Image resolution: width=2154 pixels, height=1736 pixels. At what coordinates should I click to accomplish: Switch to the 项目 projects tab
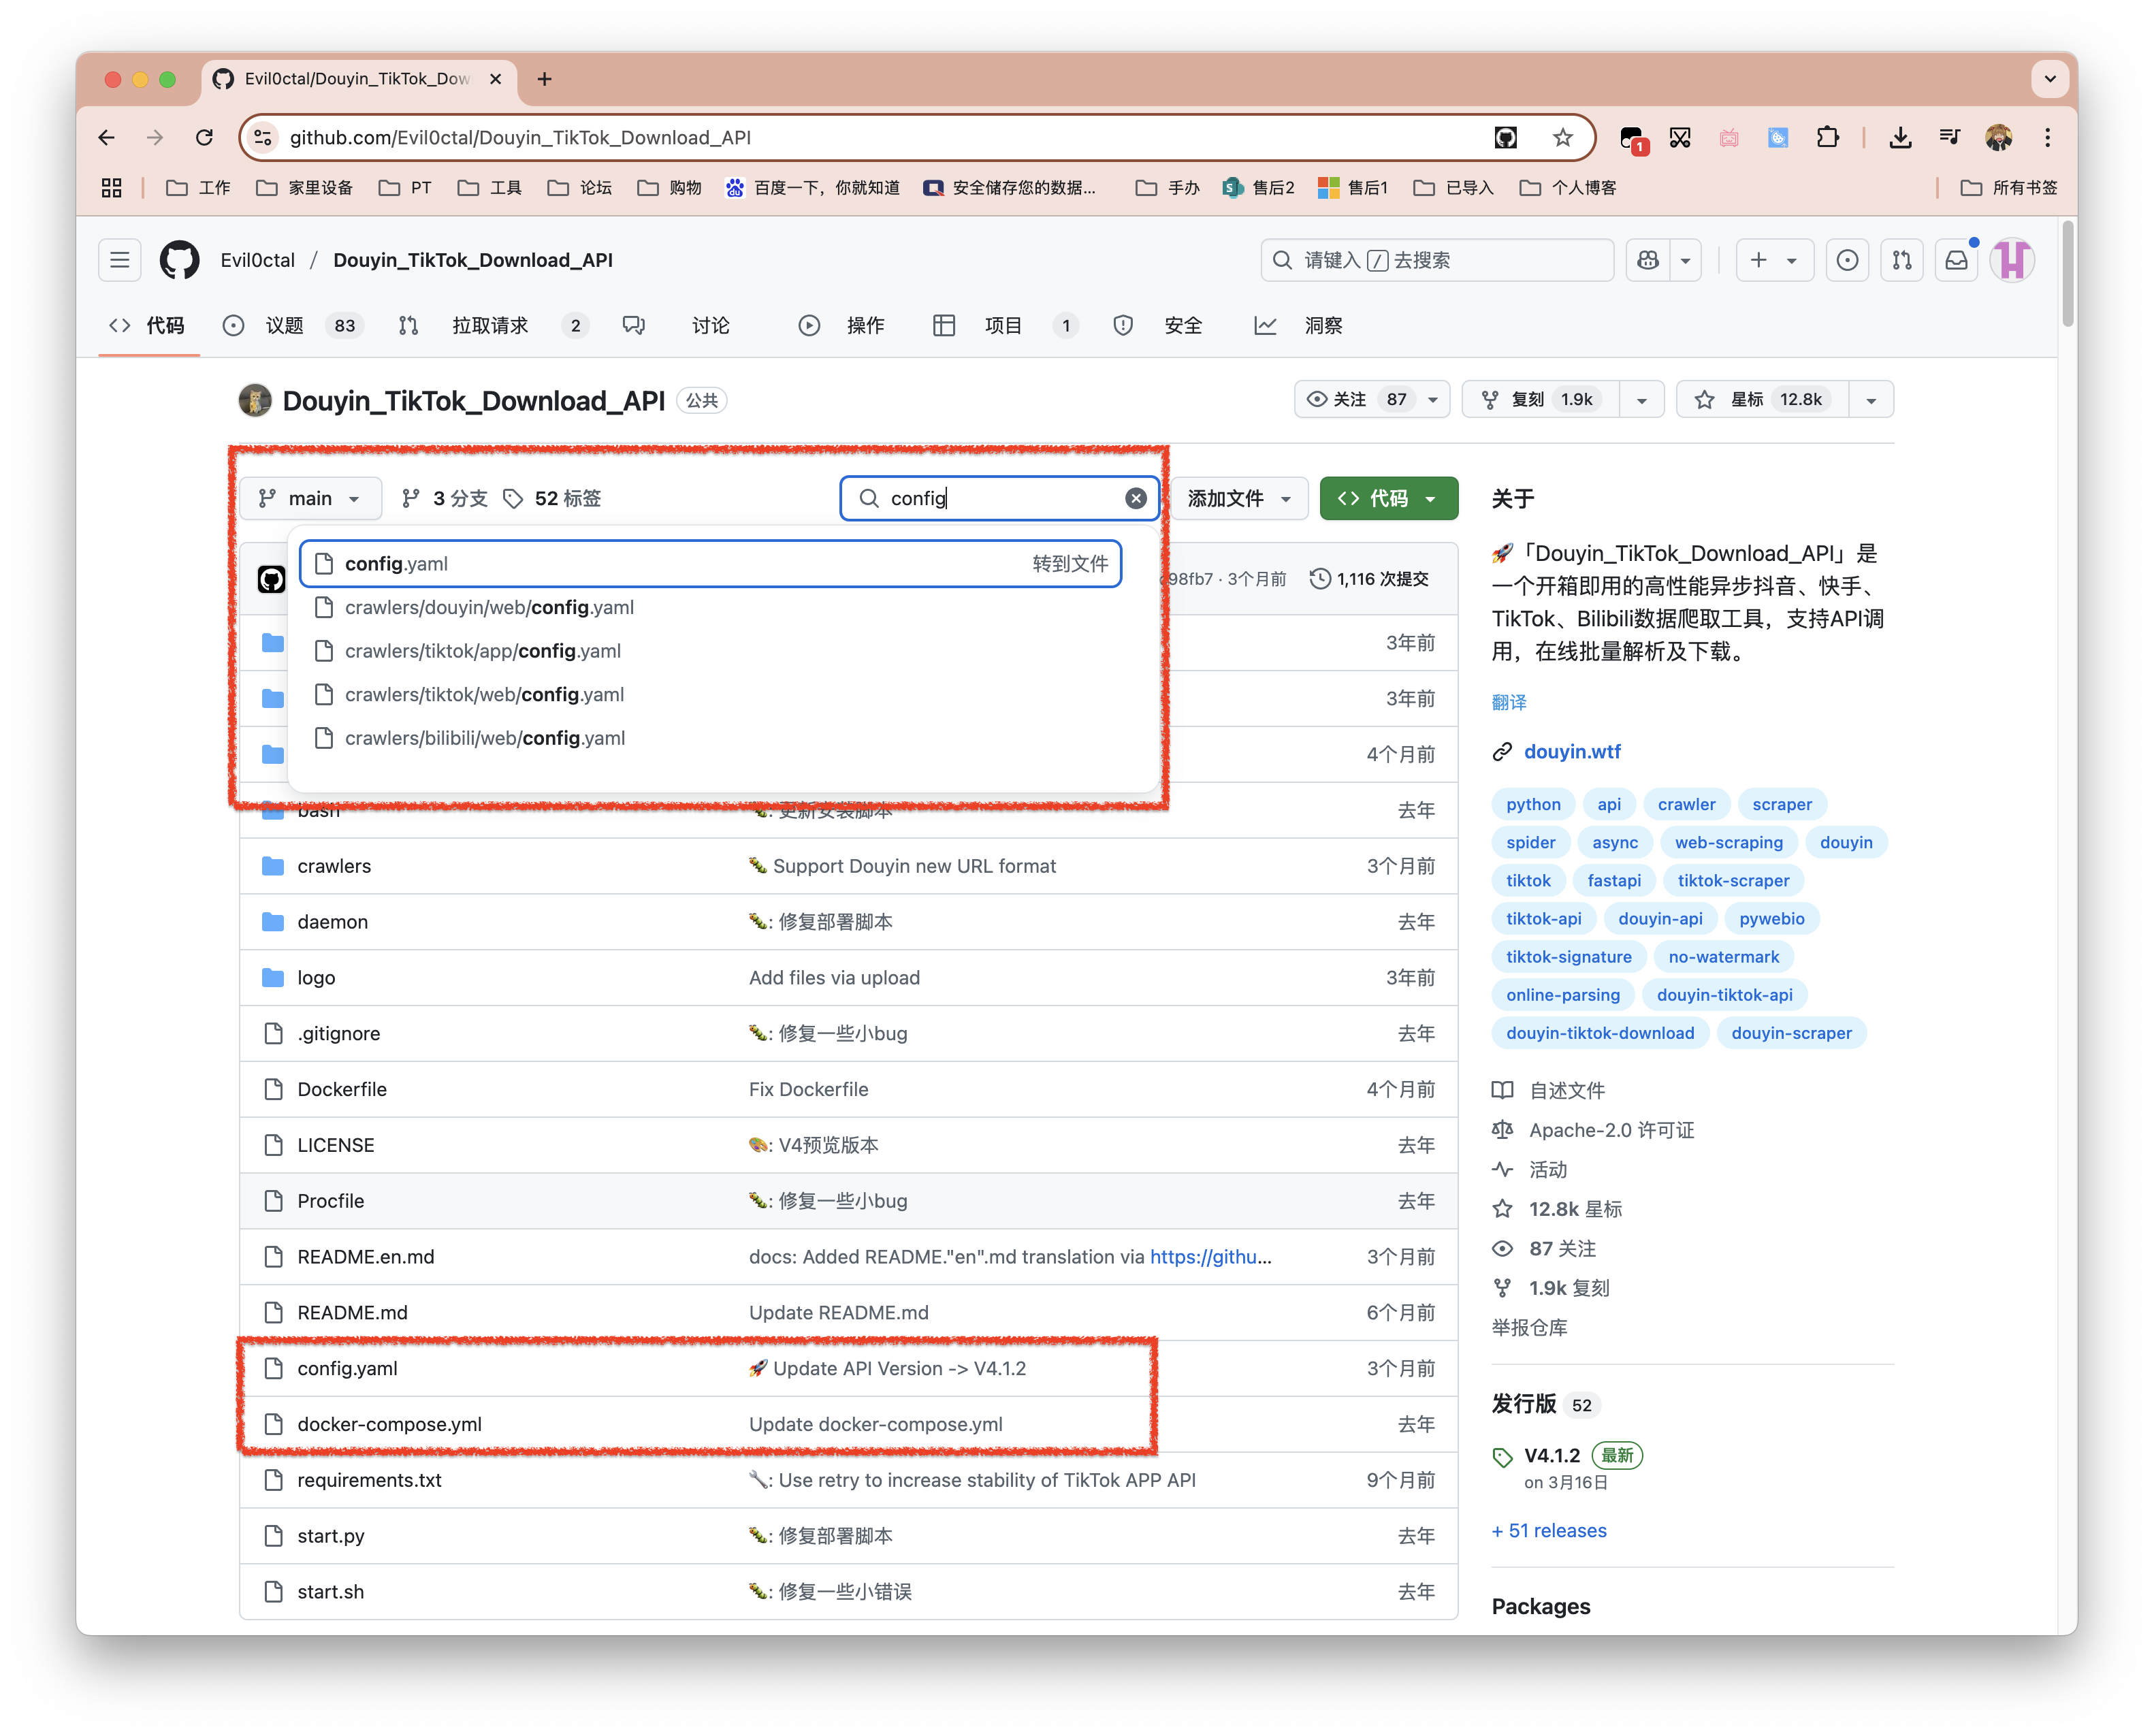tap(1005, 325)
